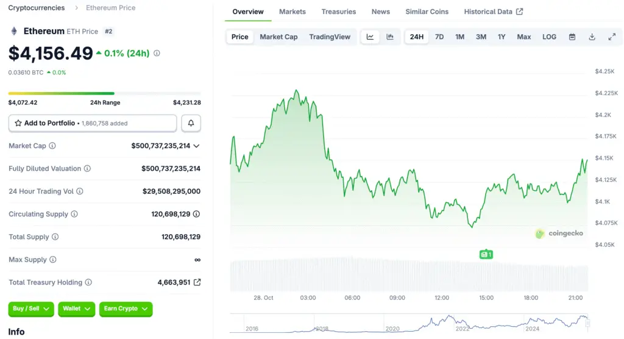Download chart data icon
This screenshot has width=624, height=339.
592,37
